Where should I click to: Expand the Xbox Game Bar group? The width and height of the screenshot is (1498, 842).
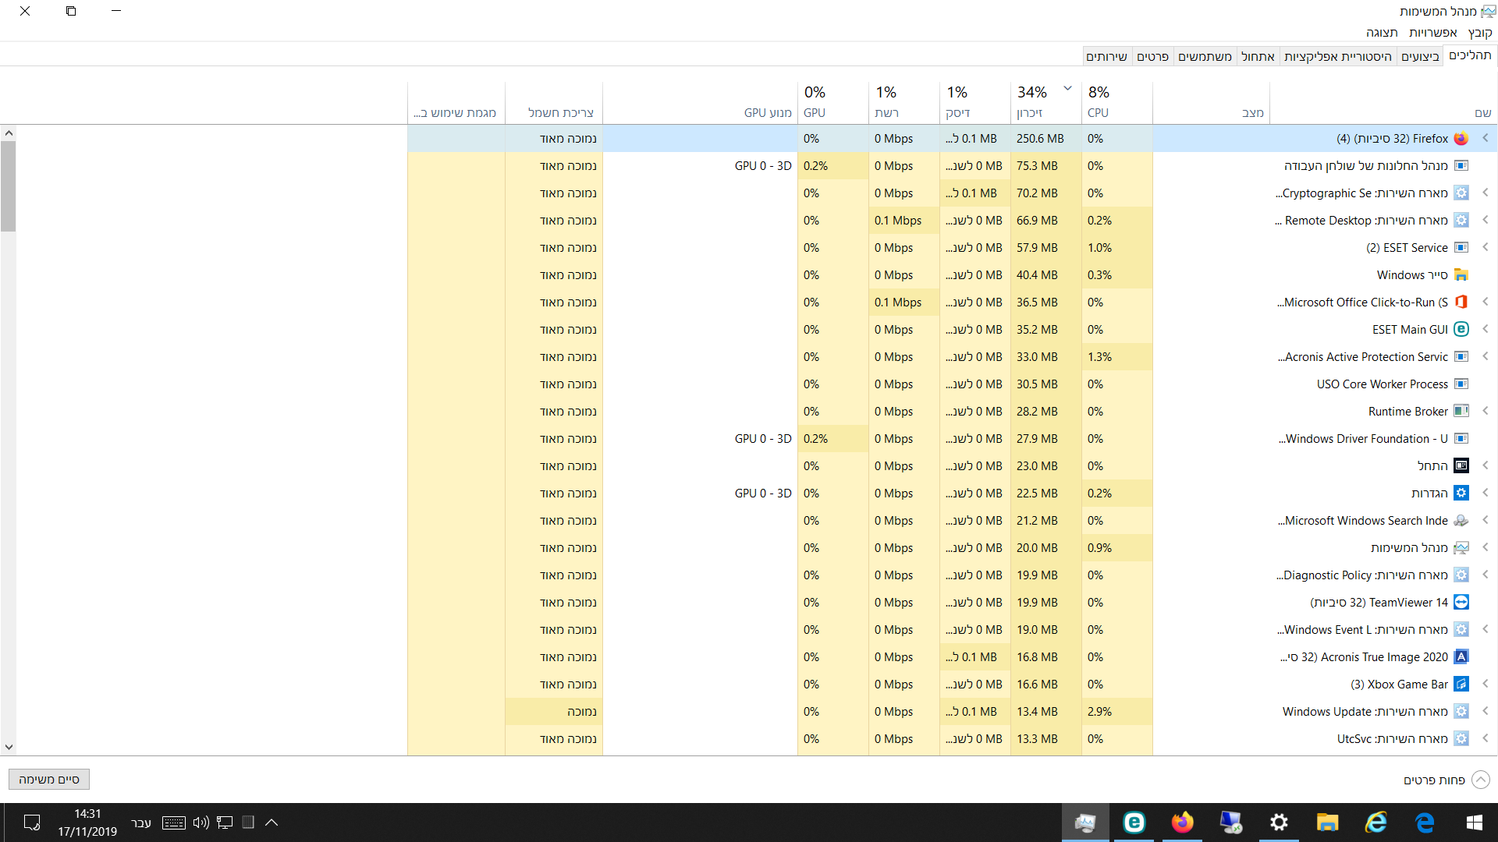click(x=1486, y=685)
